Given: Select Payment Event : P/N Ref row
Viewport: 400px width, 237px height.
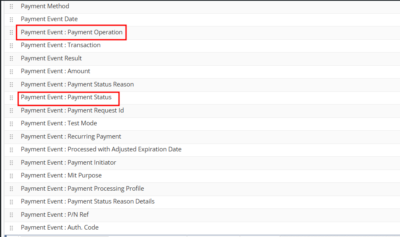Looking at the screenshot, I should coord(55,215).
